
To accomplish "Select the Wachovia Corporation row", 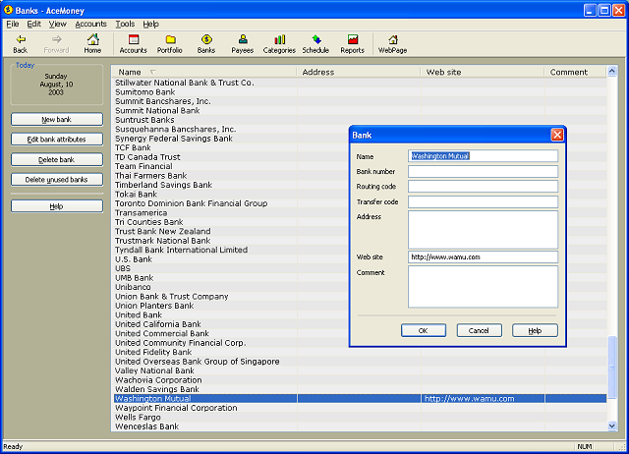I will 359,379.
